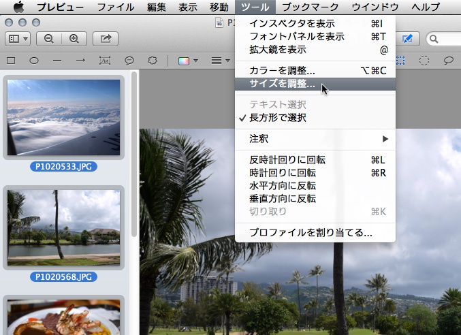Select thumbnail of palm tree lake photo

tap(63, 227)
